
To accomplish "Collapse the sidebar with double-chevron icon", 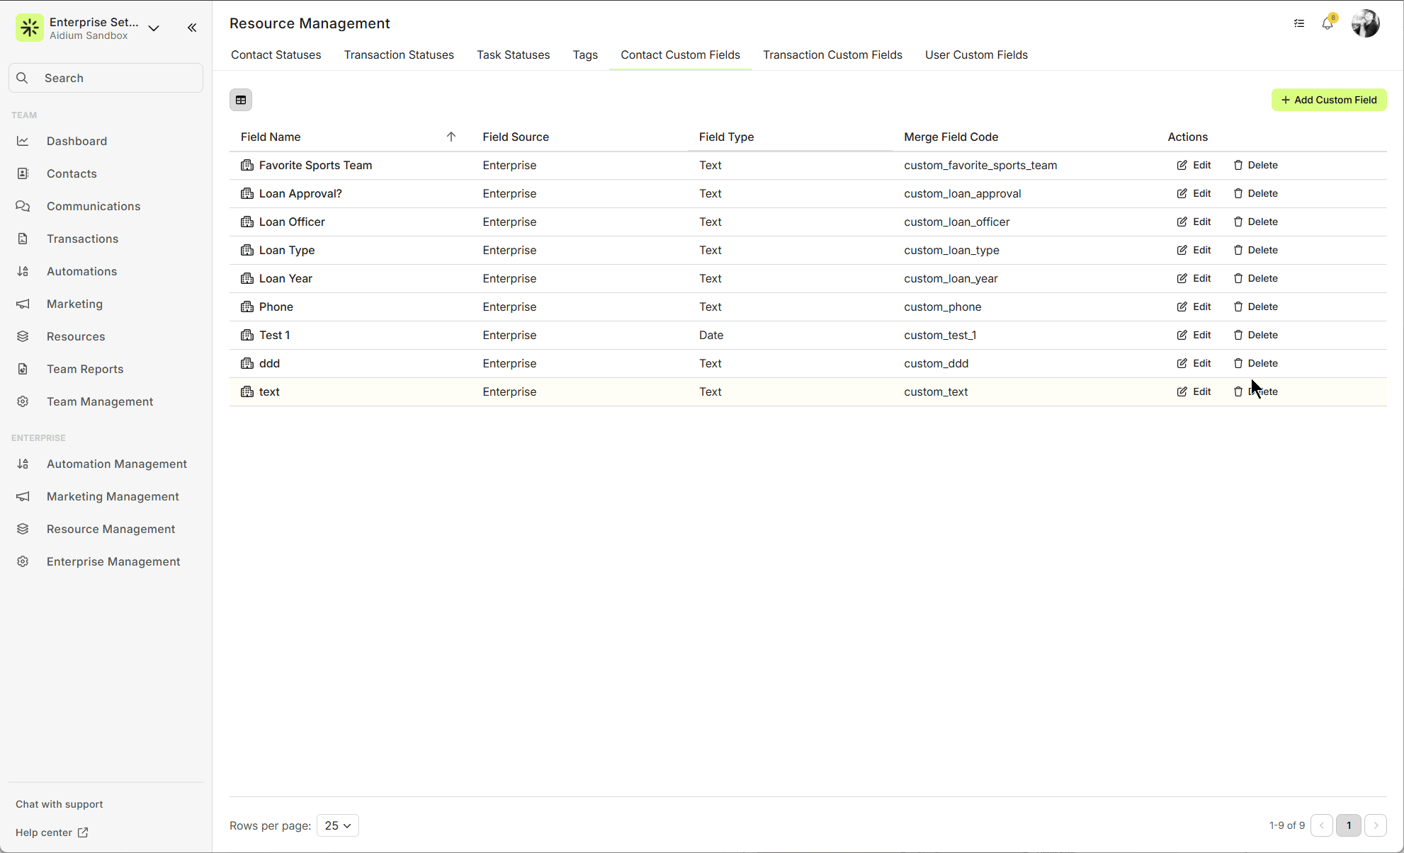I will (x=192, y=28).
